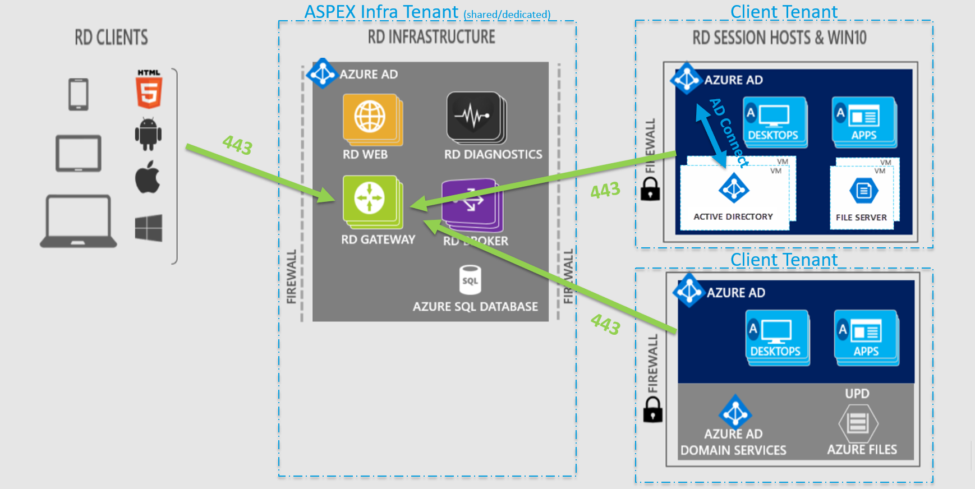Screen dimensions: 975x489
Task: Click the tablet client icon
Action: 79,153
